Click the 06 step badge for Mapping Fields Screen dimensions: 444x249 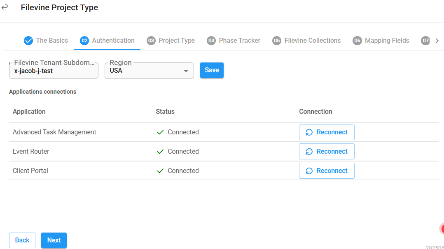358,41
